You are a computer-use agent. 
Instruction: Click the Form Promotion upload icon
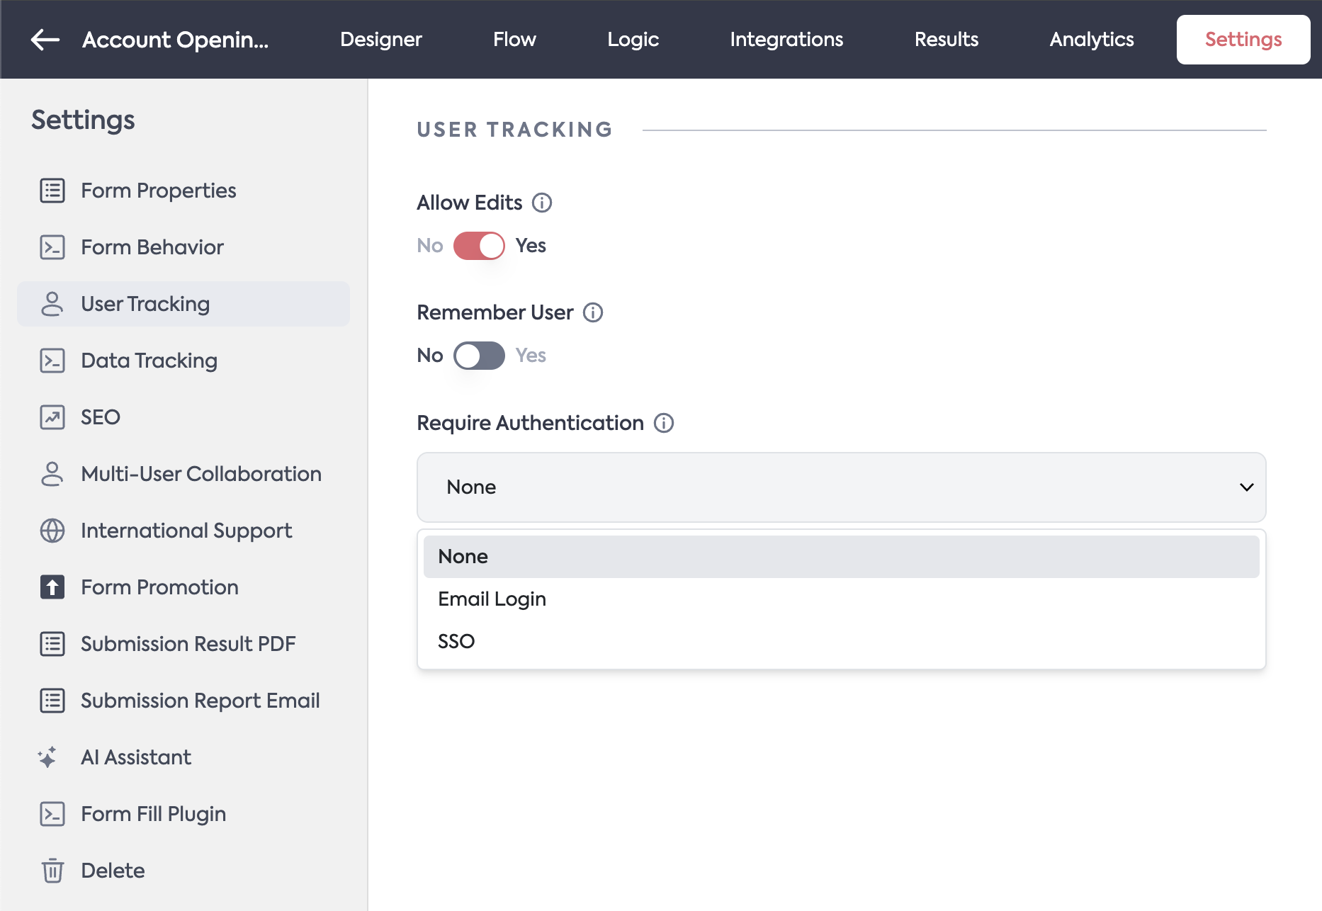click(x=52, y=587)
